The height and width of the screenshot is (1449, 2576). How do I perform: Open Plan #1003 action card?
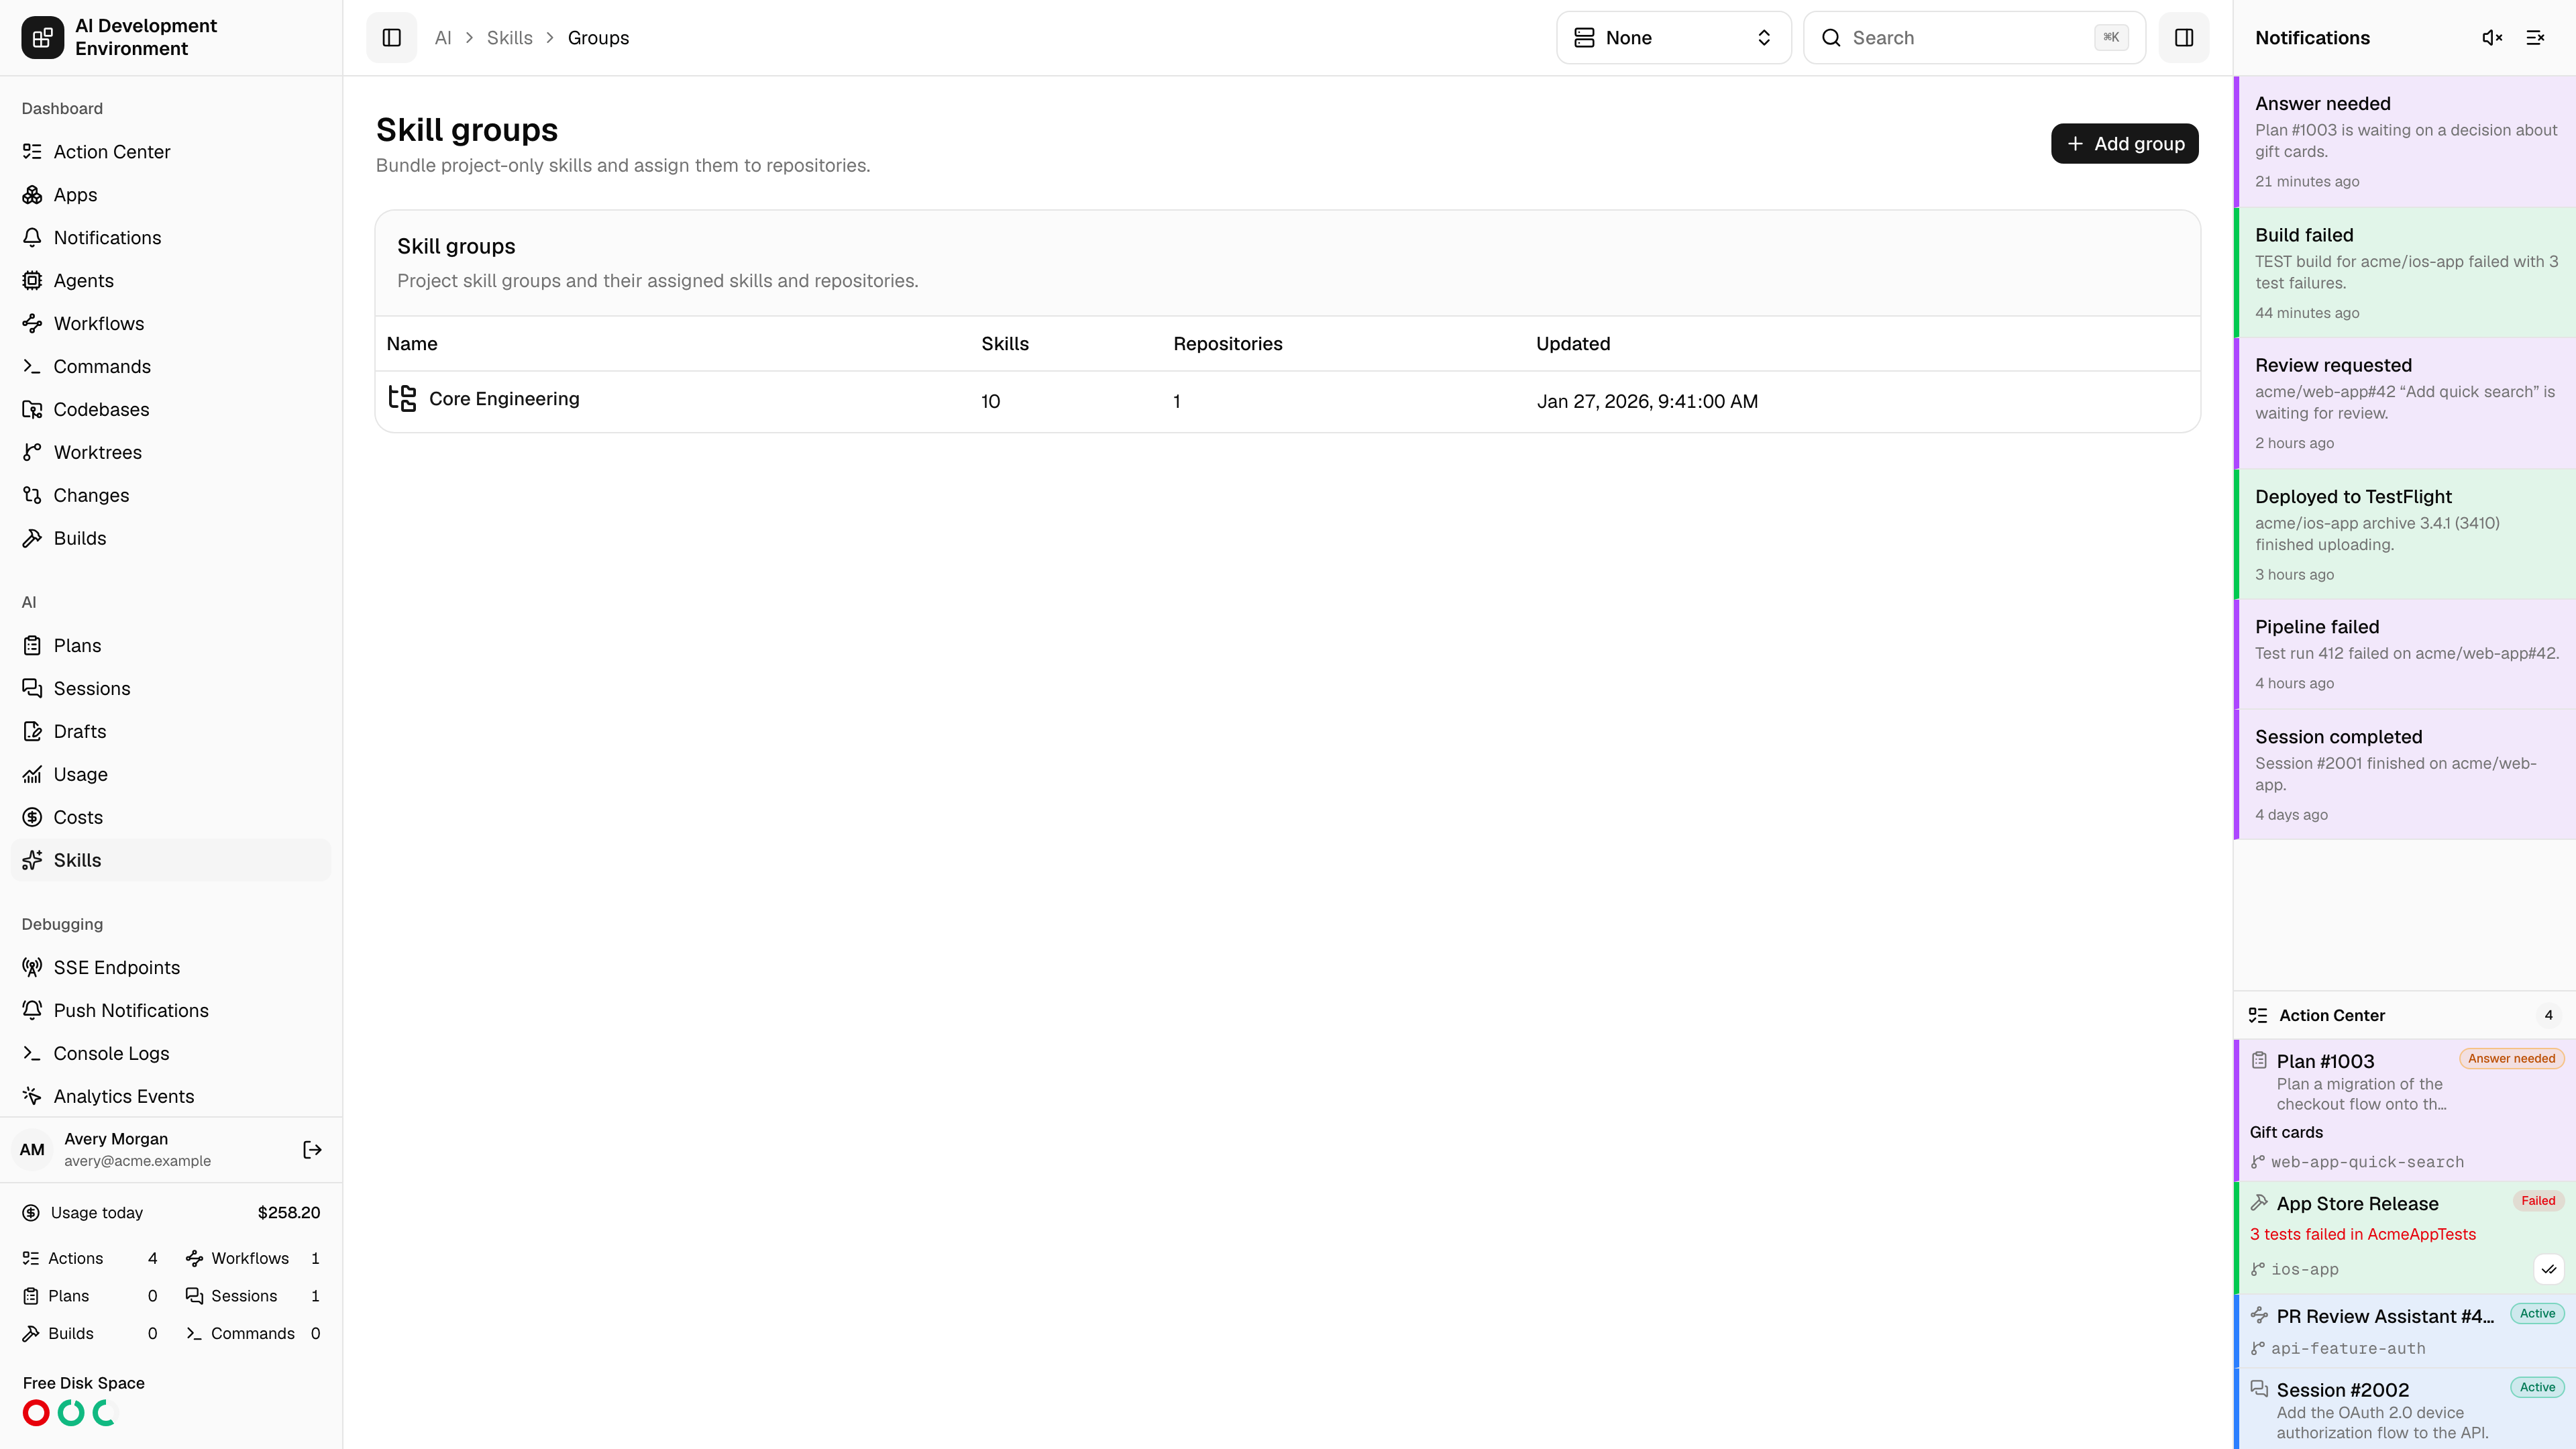pyautogui.click(x=2405, y=1110)
